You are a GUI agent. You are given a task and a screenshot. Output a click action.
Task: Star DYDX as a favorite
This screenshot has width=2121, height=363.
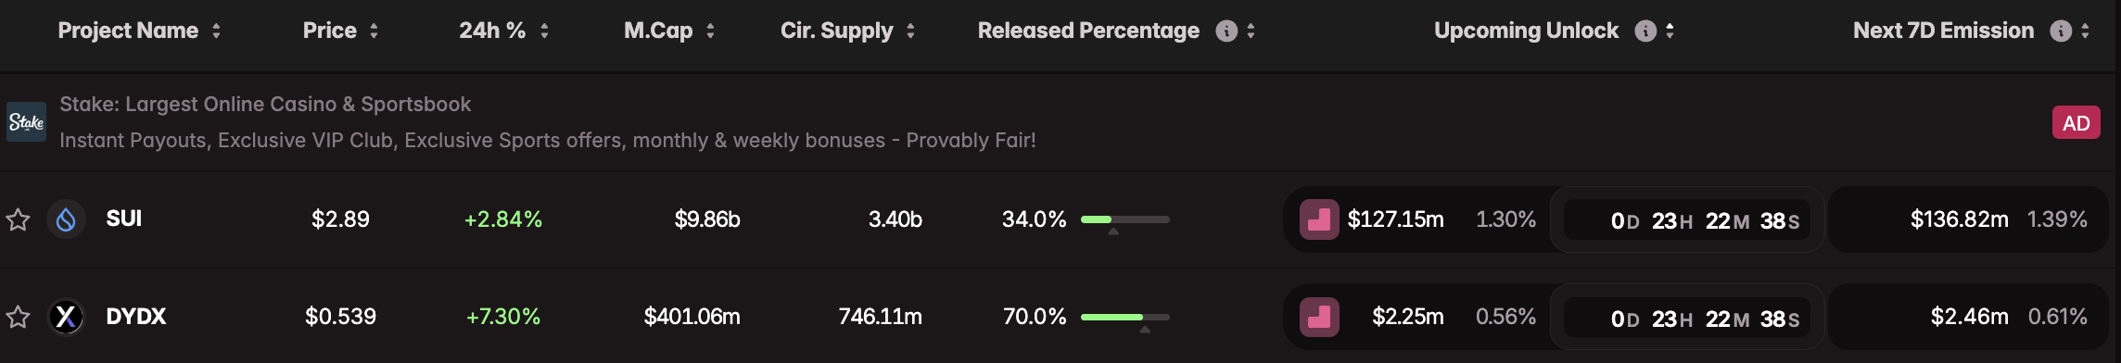click(x=19, y=318)
